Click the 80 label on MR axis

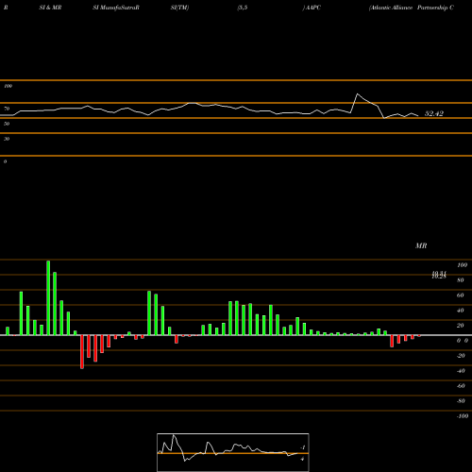(461, 280)
